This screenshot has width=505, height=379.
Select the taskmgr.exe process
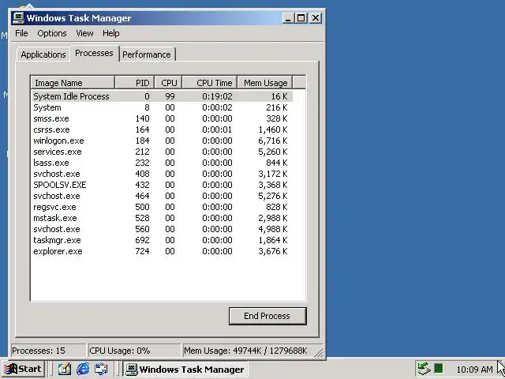[x=163, y=240]
